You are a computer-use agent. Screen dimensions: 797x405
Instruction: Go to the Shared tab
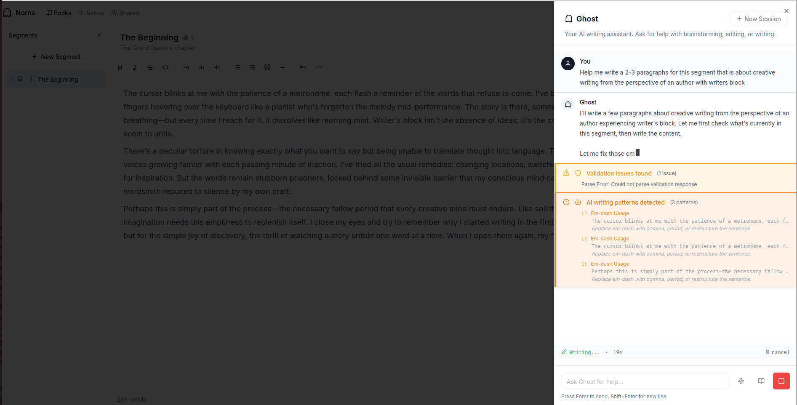[125, 13]
